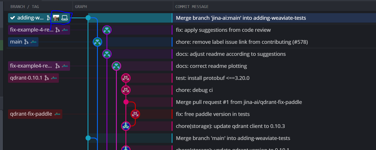Select commit 'chore: remove label issue link from contributing'
The image size is (376, 150).
pos(242,42)
